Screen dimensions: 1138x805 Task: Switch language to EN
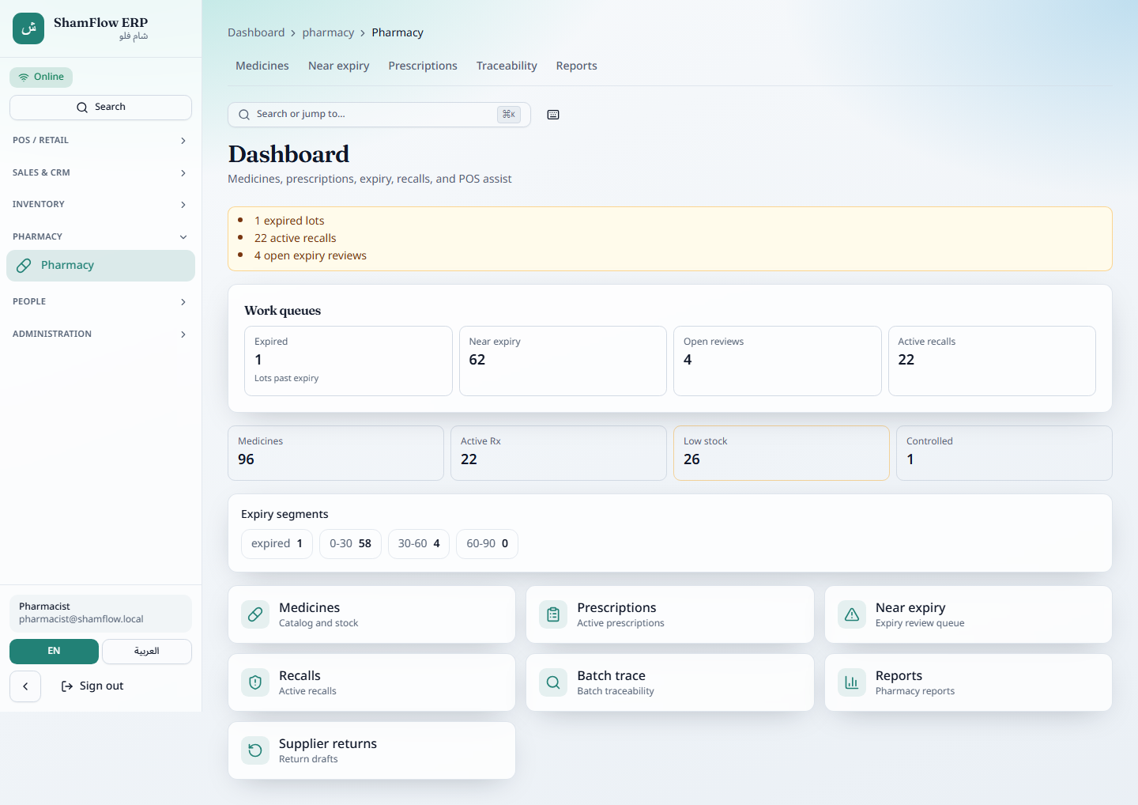coord(54,652)
